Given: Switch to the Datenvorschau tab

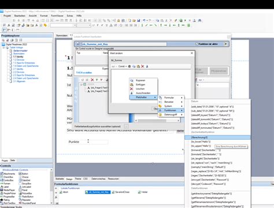Looking at the screenshot, I should (x=98, y=179).
